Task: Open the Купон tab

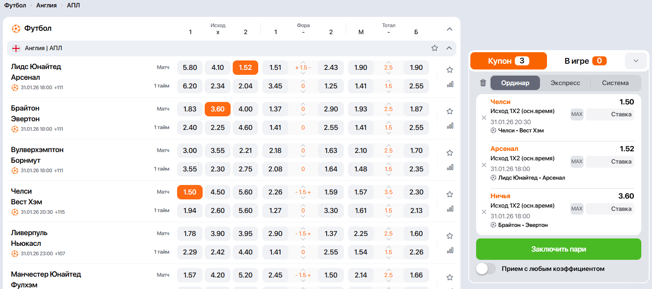Action: [x=509, y=61]
